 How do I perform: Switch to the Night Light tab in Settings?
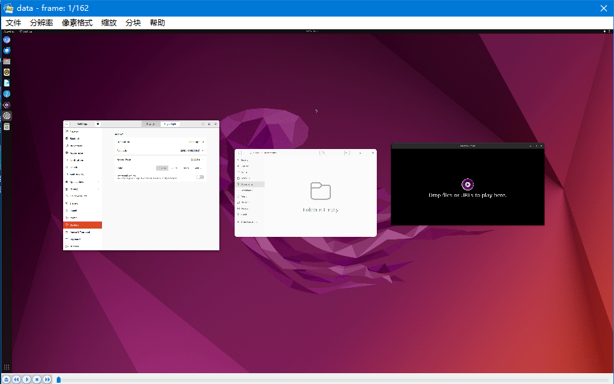(170, 124)
